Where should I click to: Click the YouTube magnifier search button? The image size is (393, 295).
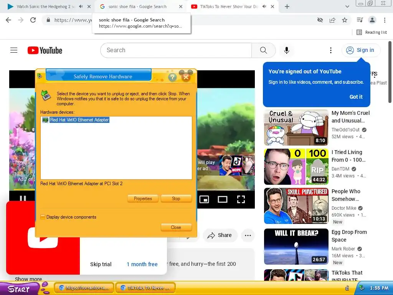[263, 50]
